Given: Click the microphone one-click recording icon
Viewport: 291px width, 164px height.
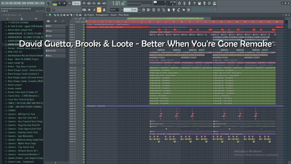Looking at the screenshot, I should click(x=189, y=3).
